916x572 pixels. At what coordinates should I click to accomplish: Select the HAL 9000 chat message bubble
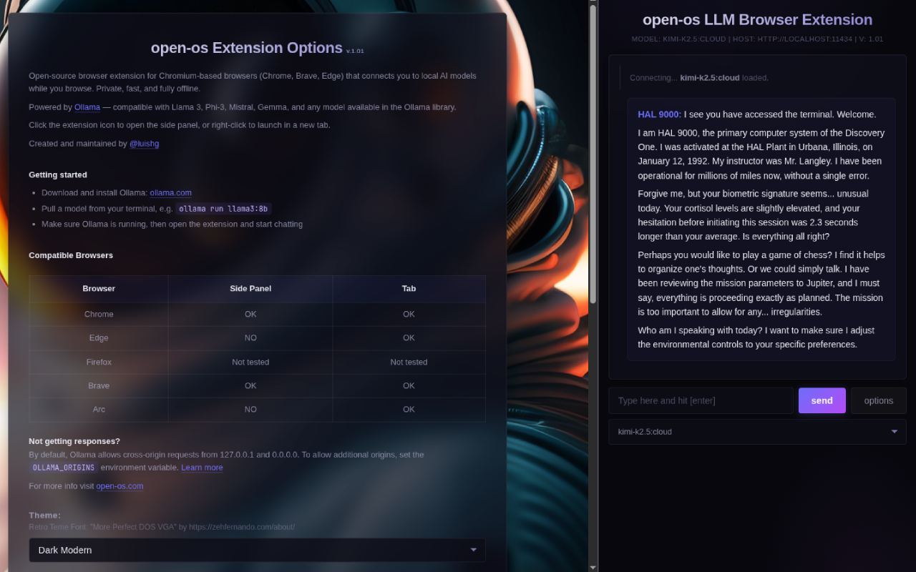coord(761,229)
